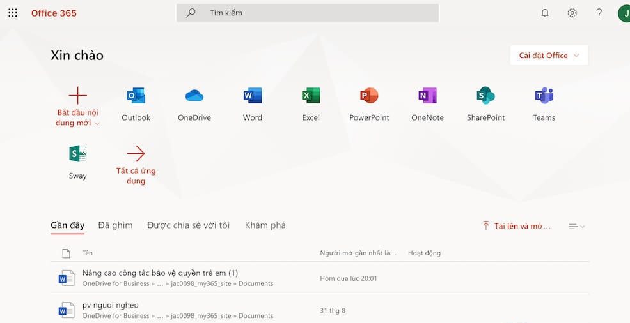The width and height of the screenshot is (630, 323).
Task: Click Word icon of 'pv nguoi ngheo' file
Action: [x=67, y=310]
